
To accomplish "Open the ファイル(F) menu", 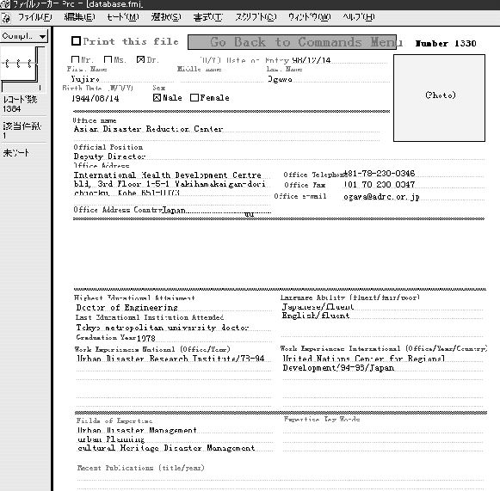I will point(34,17).
